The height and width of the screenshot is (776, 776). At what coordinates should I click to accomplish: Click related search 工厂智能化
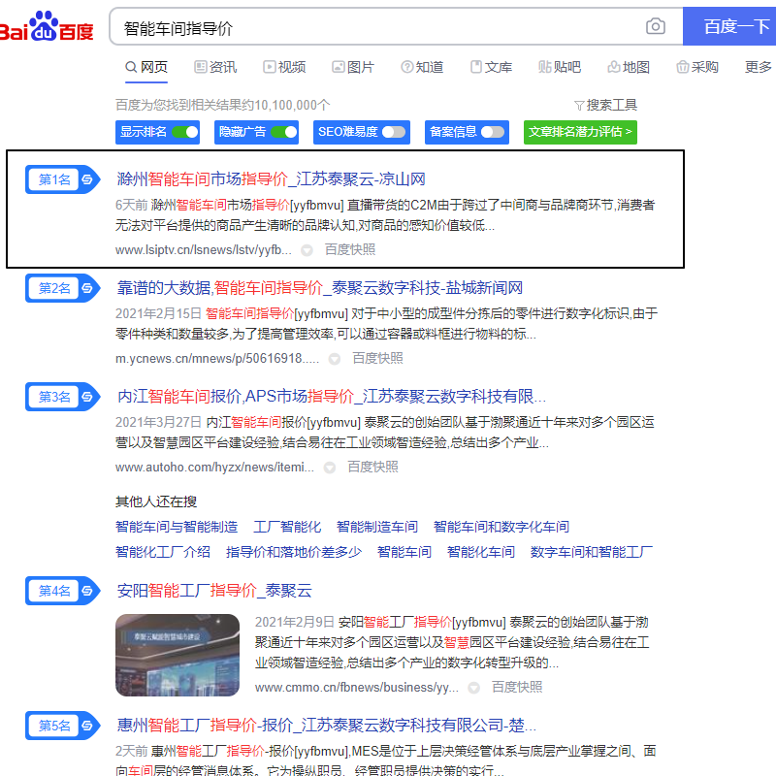(287, 527)
